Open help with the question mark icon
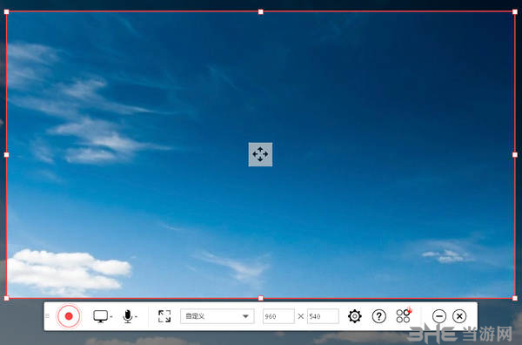The height and width of the screenshot is (345, 522). [378, 316]
